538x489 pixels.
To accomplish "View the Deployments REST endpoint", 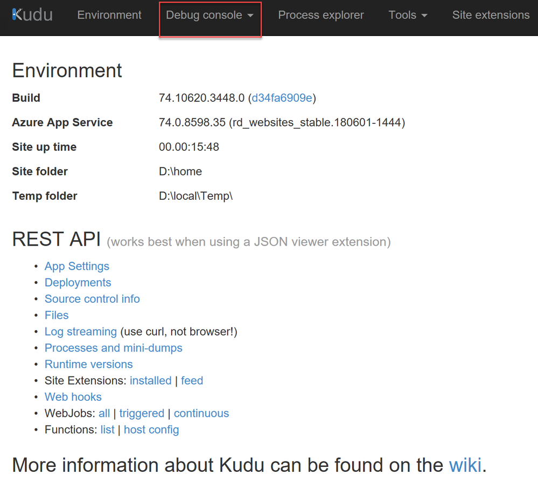I will (78, 283).
